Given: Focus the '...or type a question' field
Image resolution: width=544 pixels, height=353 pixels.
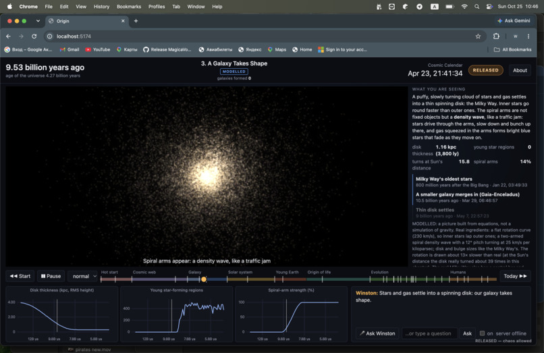Looking at the screenshot, I should tap(429, 333).
